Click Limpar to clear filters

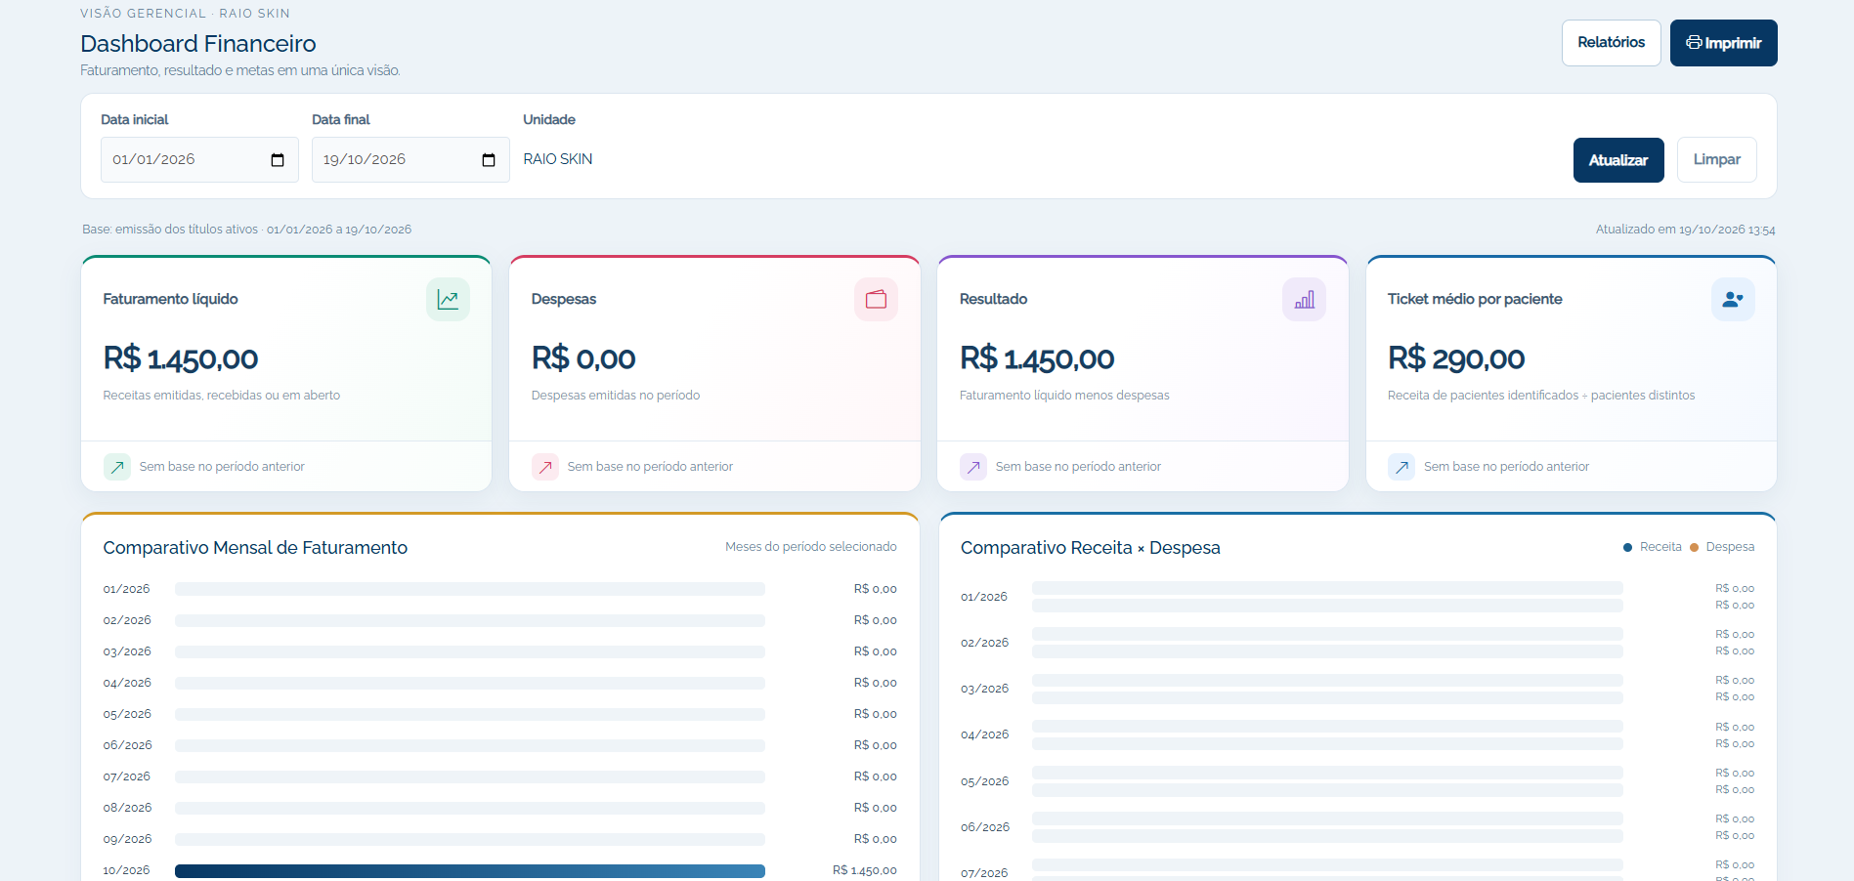point(1717,160)
